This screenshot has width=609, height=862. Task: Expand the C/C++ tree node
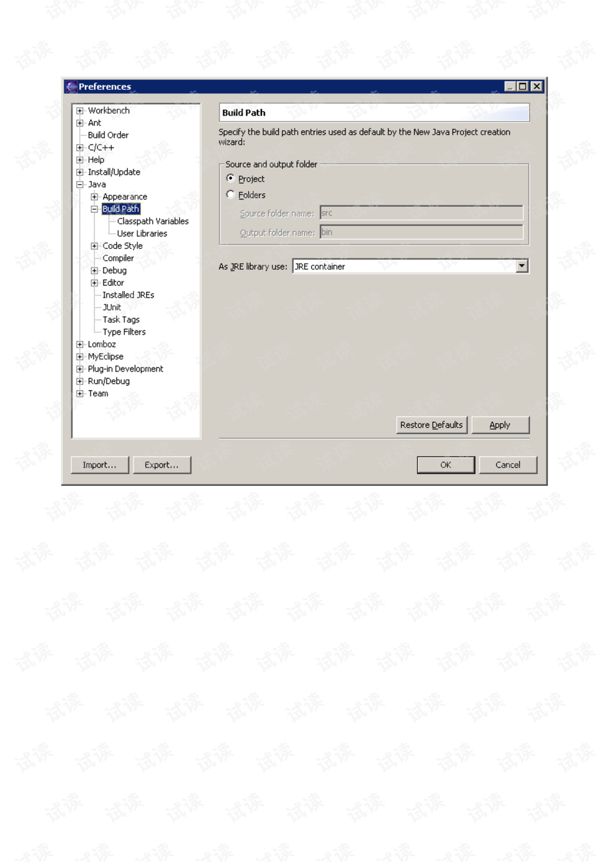coord(80,147)
